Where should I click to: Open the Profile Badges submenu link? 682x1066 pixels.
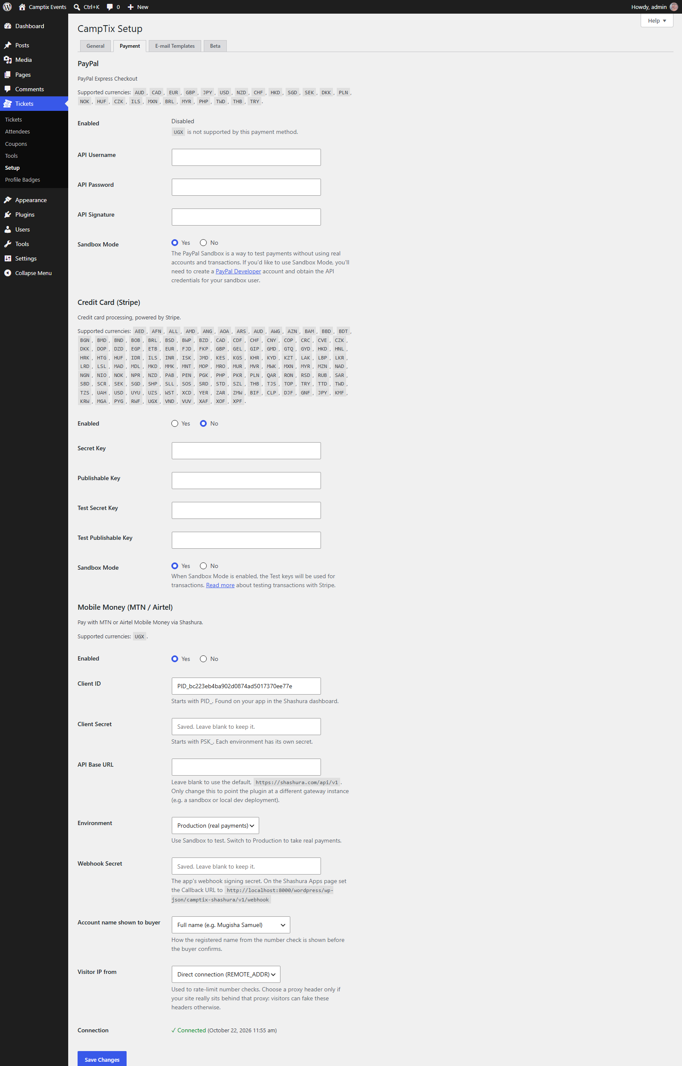pos(23,180)
